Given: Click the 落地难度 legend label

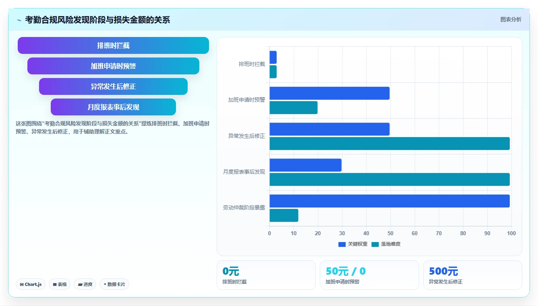Looking at the screenshot, I should 391,244.
